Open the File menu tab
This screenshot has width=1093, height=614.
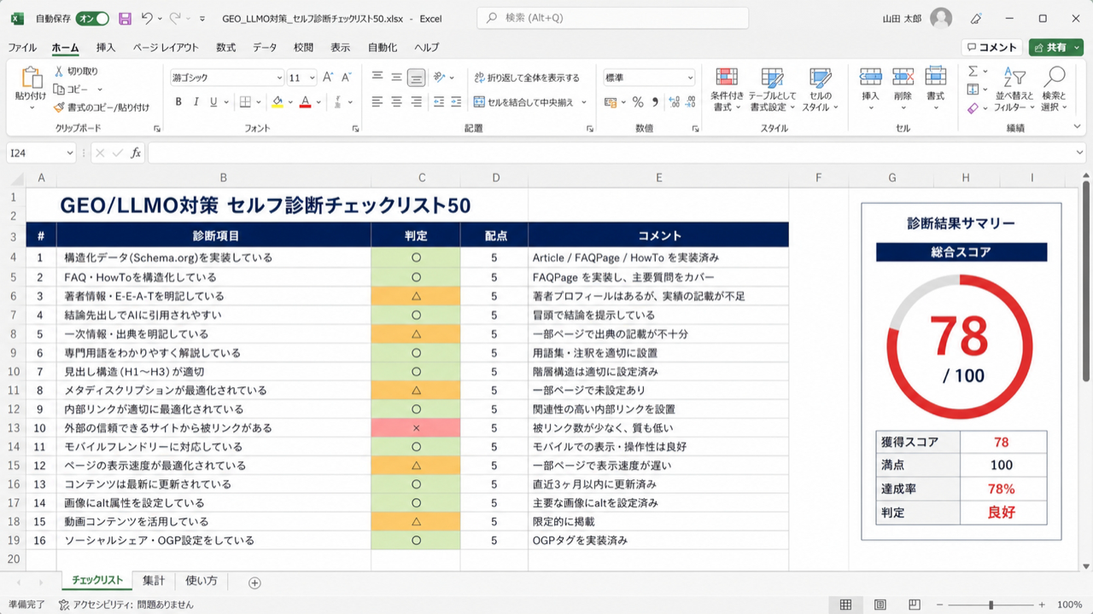click(22, 48)
